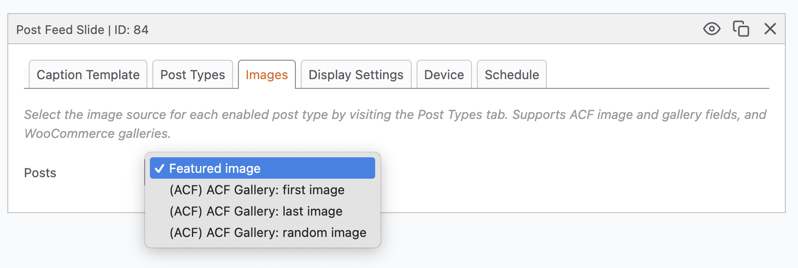Pick ACF Gallery: last image option
Screen dimensions: 798x268
point(256,211)
